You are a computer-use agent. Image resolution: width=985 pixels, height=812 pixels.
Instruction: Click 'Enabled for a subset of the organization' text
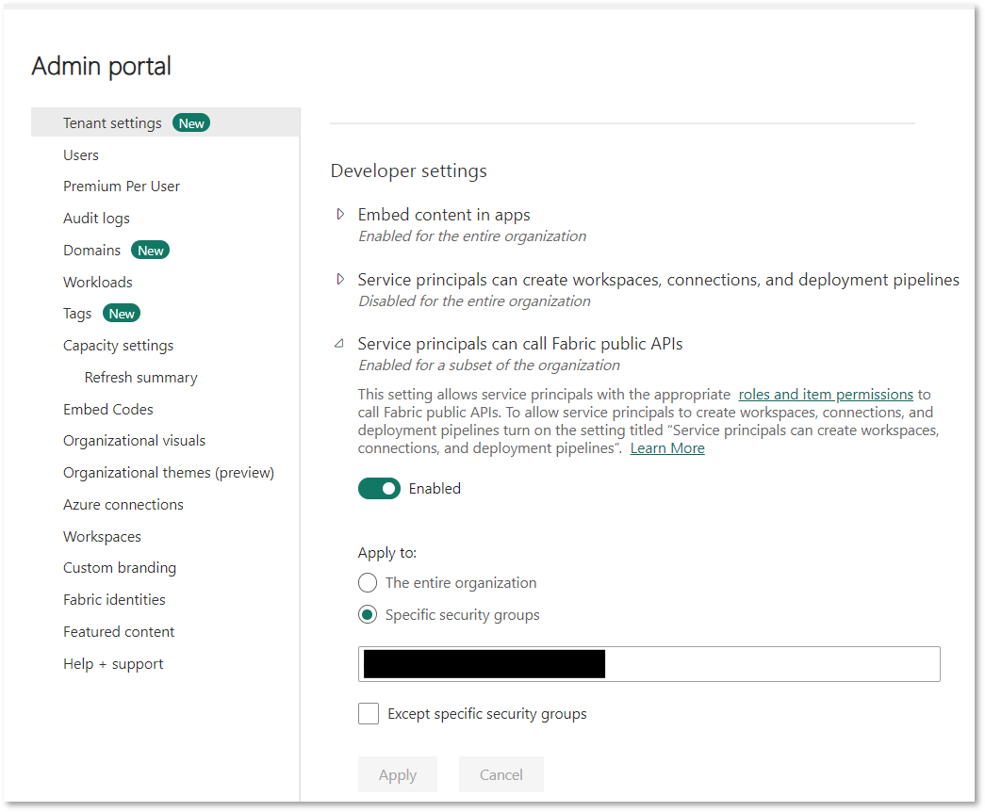click(x=489, y=365)
